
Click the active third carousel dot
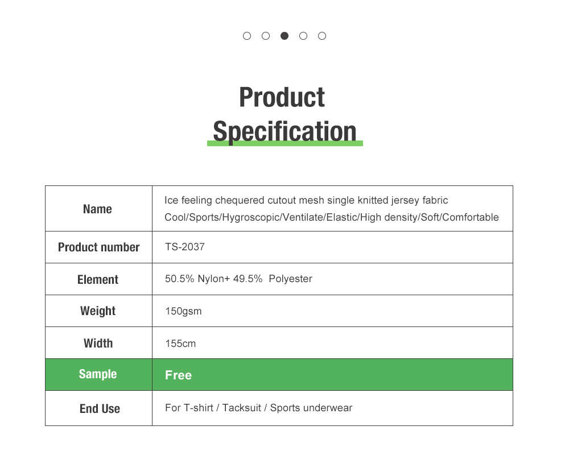[284, 36]
